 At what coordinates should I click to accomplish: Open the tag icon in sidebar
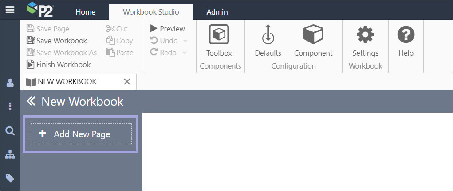click(10, 178)
